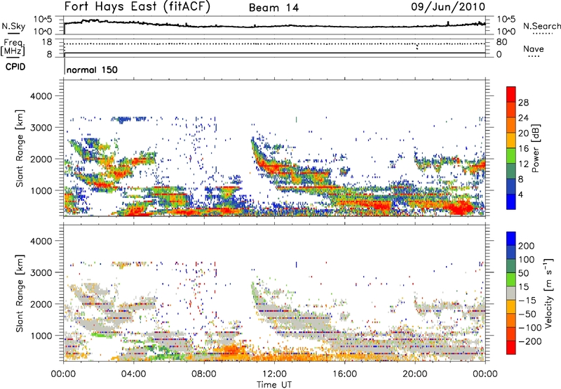Click the "-200" label on Velocity colorbar

point(529,341)
